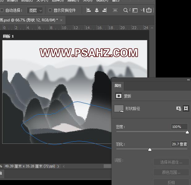Click the align left edges icon
The image size is (191, 185).
[89, 10]
